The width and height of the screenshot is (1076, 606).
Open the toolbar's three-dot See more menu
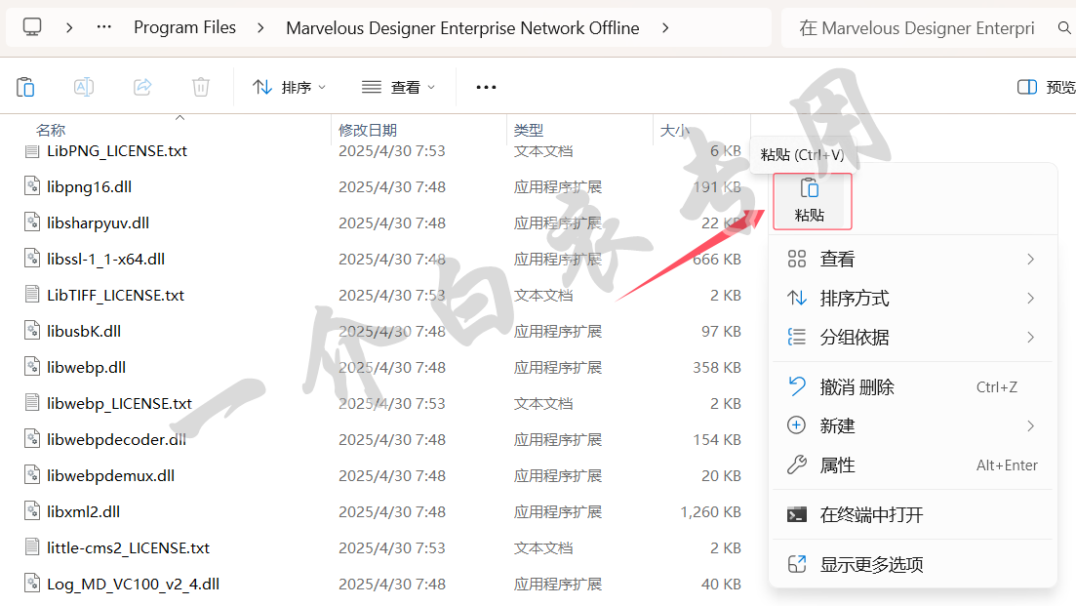[x=486, y=87]
